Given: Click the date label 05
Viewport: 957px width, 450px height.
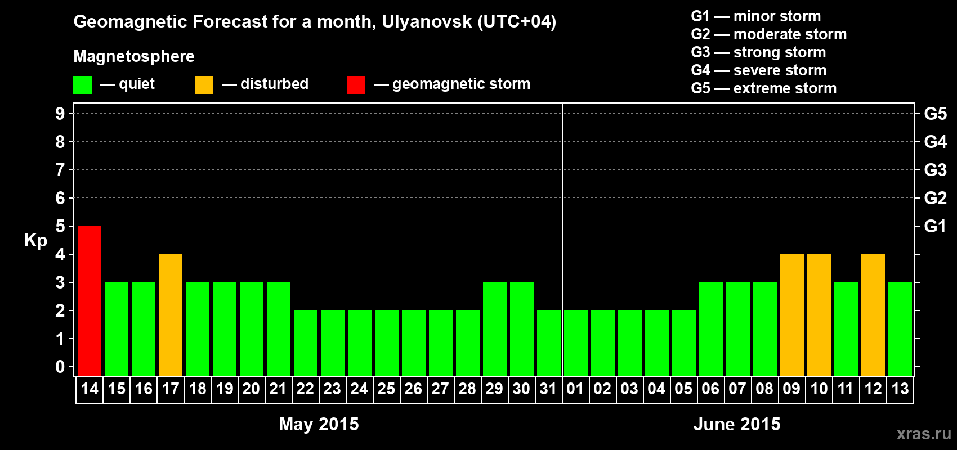Looking at the screenshot, I should click(683, 389).
